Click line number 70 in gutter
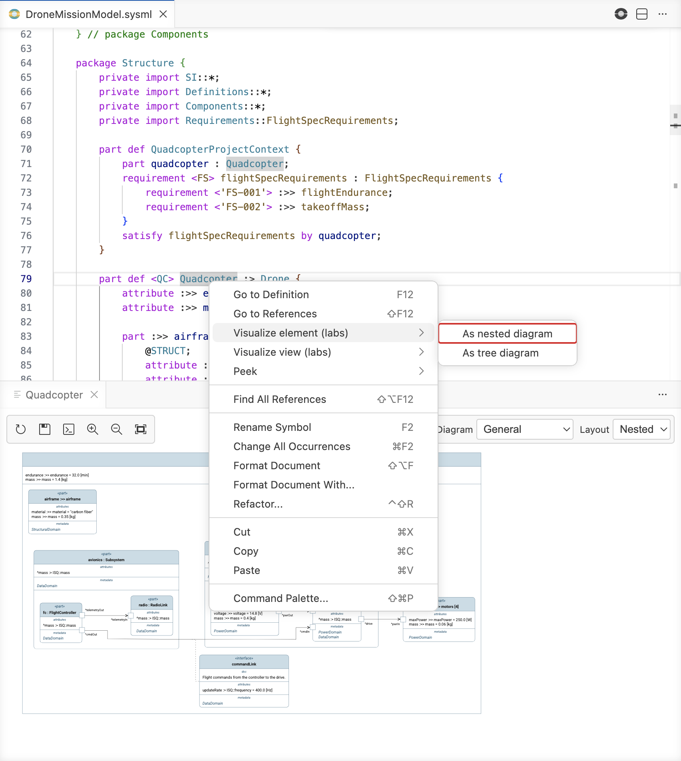681x761 pixels. click(x=26, y=149)
